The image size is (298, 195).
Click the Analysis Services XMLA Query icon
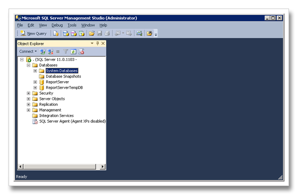click(82, 33)
